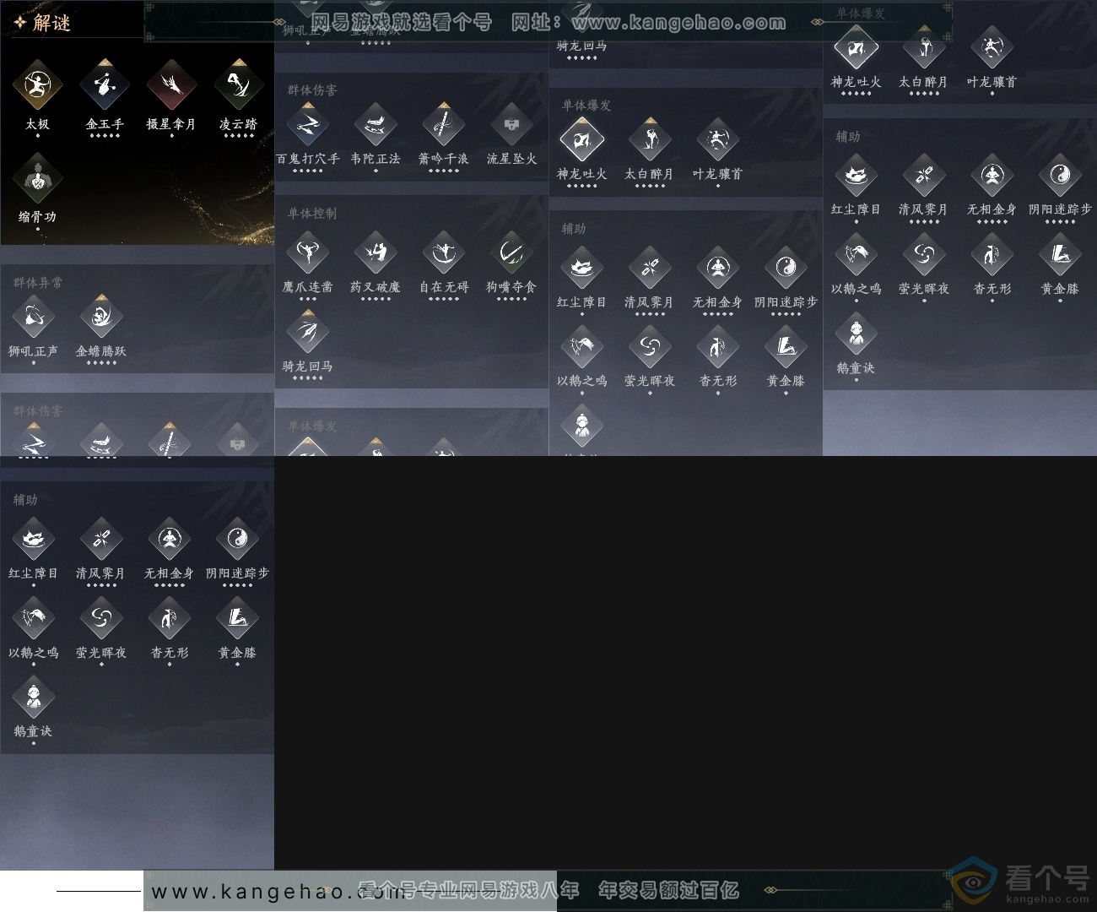1097x912 pixels.
Task: Select 以鹅之鸣 in the bottom-left 辅助 panel
Action: tap(34, 619)
